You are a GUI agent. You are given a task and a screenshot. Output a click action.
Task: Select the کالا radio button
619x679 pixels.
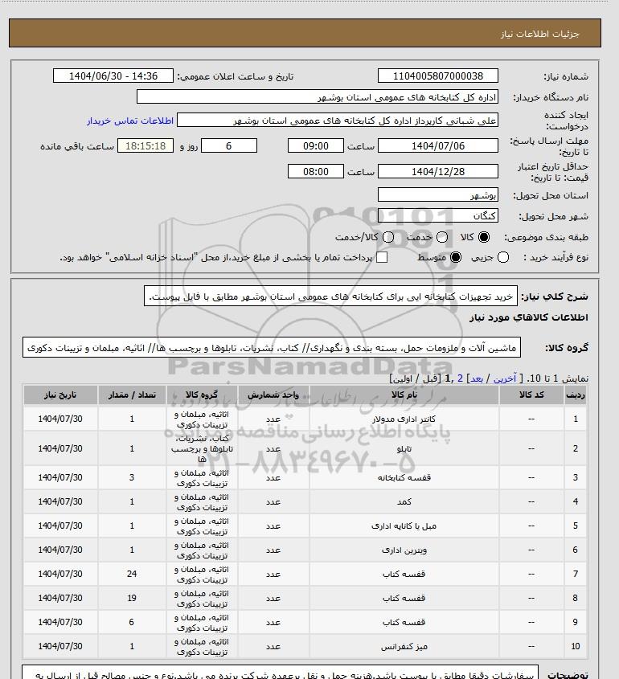(484, 237)
